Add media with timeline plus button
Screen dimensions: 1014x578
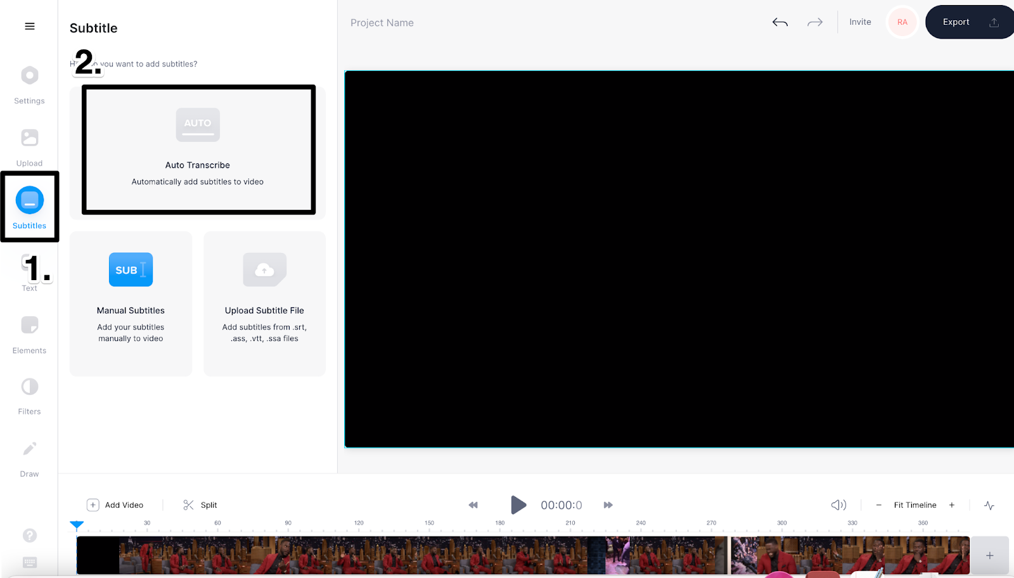pyautogui.click(x=990, y=555)
